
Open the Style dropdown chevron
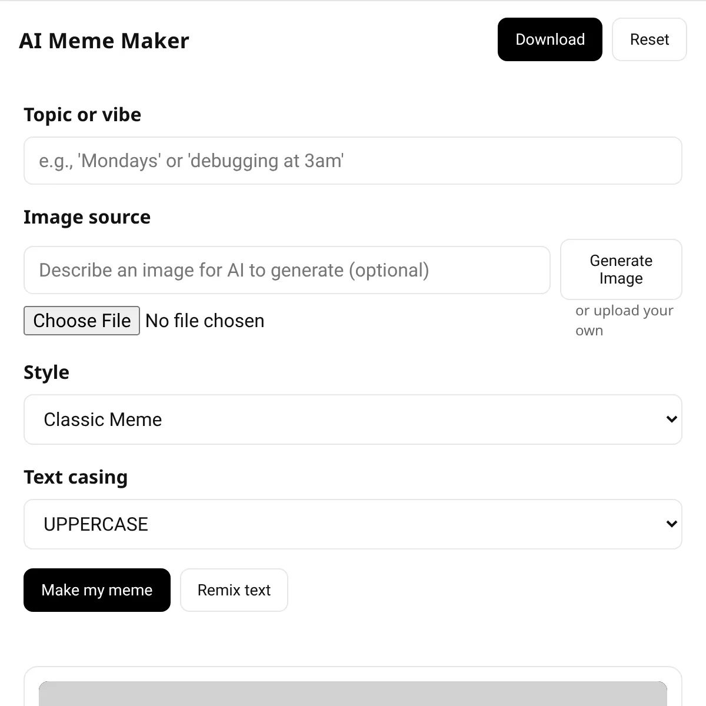[671, 419]
